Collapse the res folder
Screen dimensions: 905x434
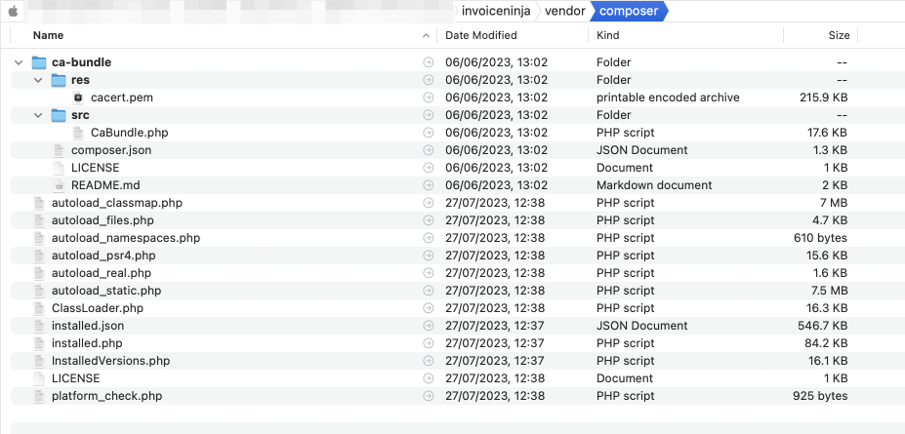(x=39, y=80)
